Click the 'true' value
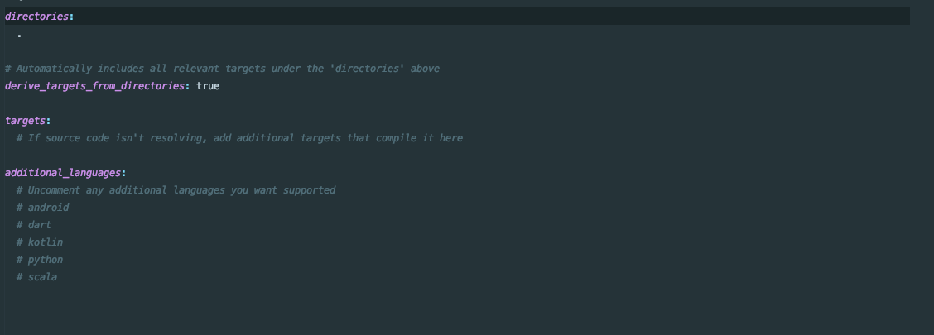 coord(208,86)
